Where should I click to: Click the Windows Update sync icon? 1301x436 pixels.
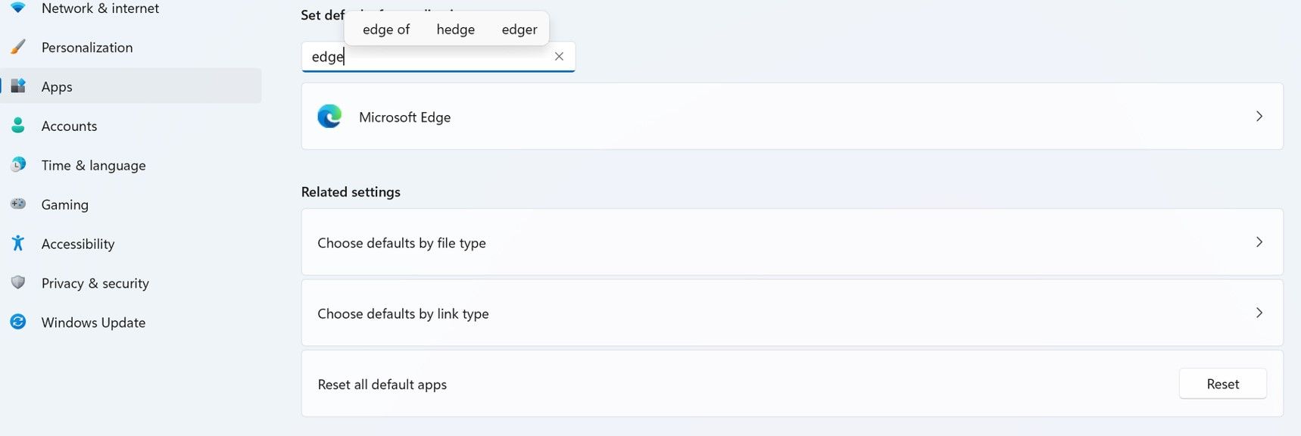(18, 322)
